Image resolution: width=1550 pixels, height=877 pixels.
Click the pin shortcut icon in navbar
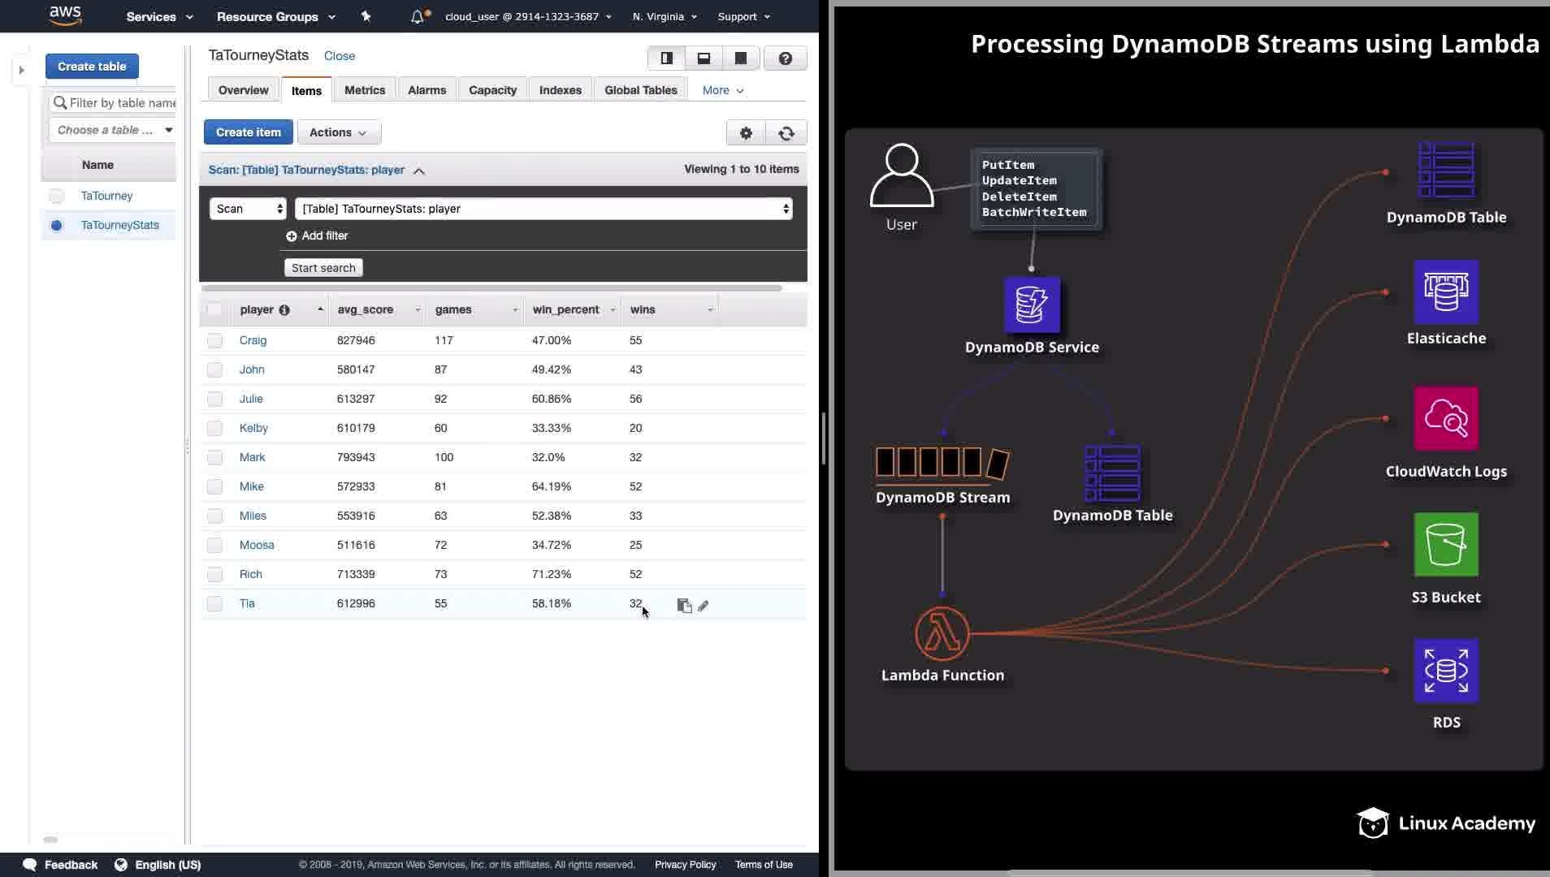[x=366, y=16]
